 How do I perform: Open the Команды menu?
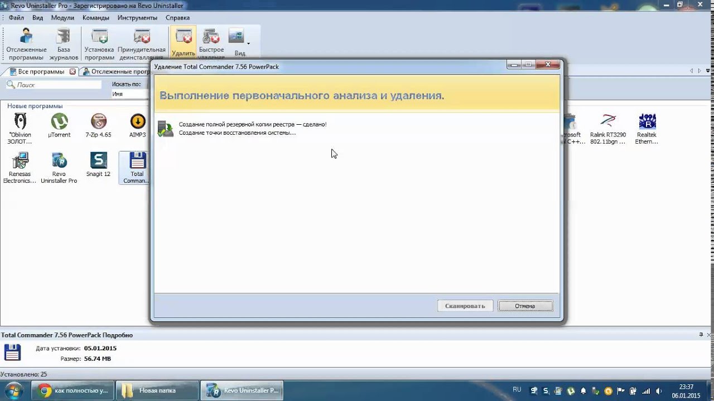96,17
